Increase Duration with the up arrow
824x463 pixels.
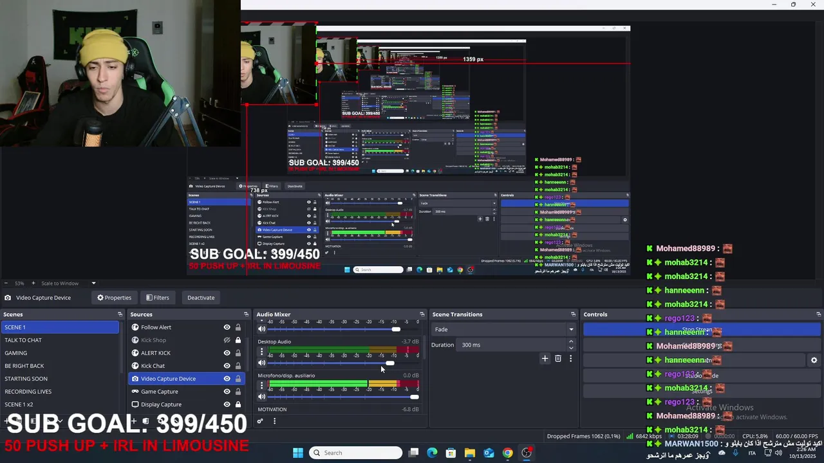coord(571,342)
